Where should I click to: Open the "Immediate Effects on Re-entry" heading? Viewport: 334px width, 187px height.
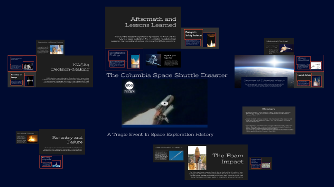pos(168,147)
